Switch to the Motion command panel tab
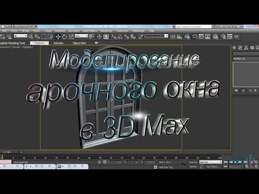This screenshot has width=259, height=194. pyautogui.click(x=252, y=48)
